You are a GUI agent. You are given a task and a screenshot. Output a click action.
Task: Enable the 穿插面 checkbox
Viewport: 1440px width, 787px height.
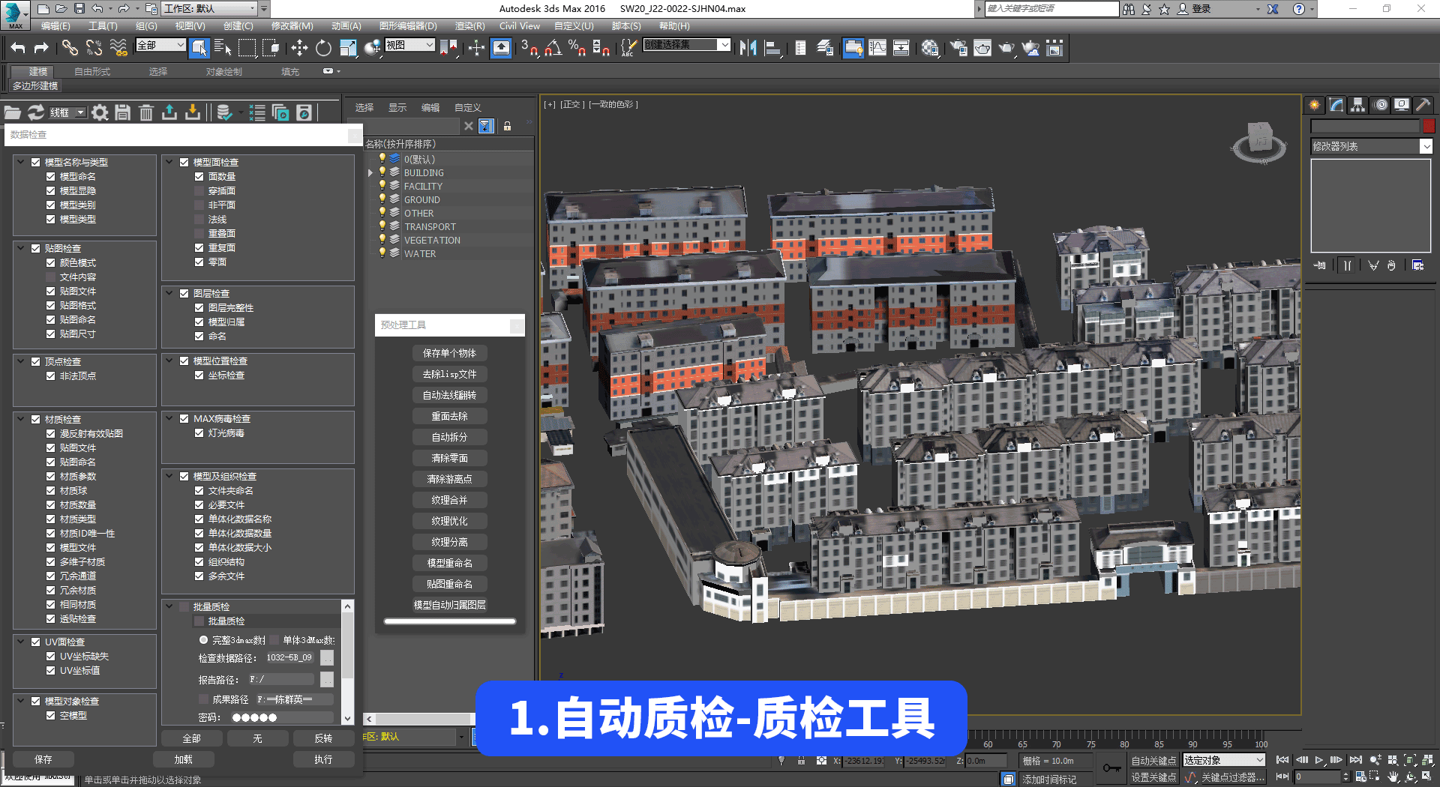click(x=199, y=191)
